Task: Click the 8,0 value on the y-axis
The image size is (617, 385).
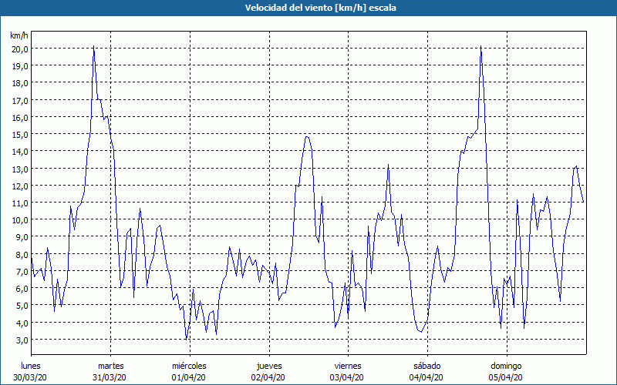Action: pos(22,255)
